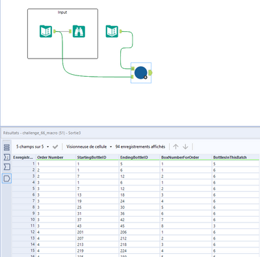
Task: Click BoxNumberForOrder cell '7' in record 10
Action: 186,220
